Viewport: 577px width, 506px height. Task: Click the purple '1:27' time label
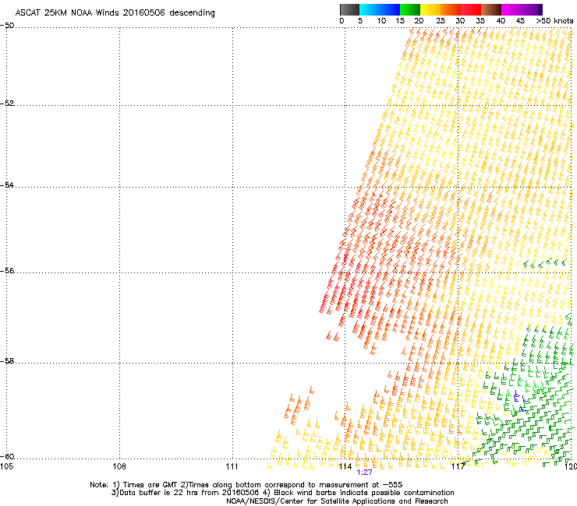(364, 473)
